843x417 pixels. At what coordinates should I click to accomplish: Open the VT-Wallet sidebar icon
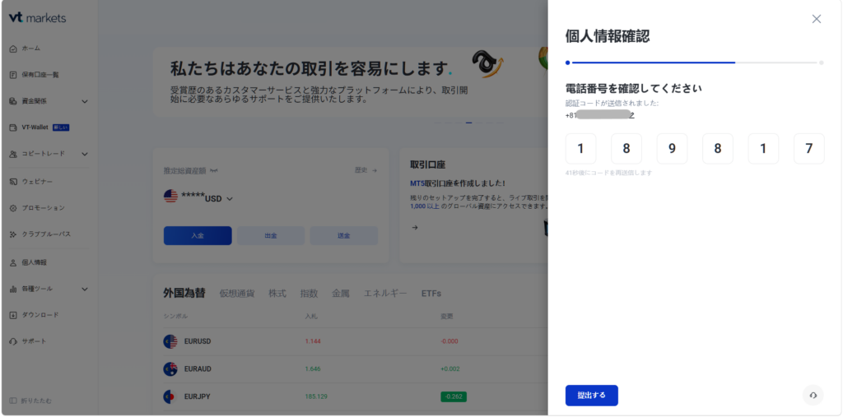[13, 127]
